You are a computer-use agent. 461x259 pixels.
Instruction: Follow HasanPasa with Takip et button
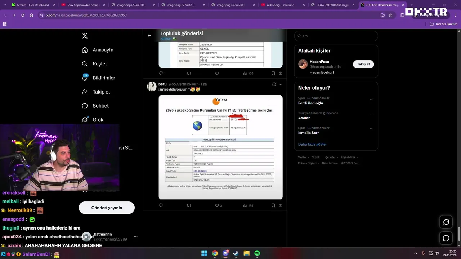(x=363, y=64)
